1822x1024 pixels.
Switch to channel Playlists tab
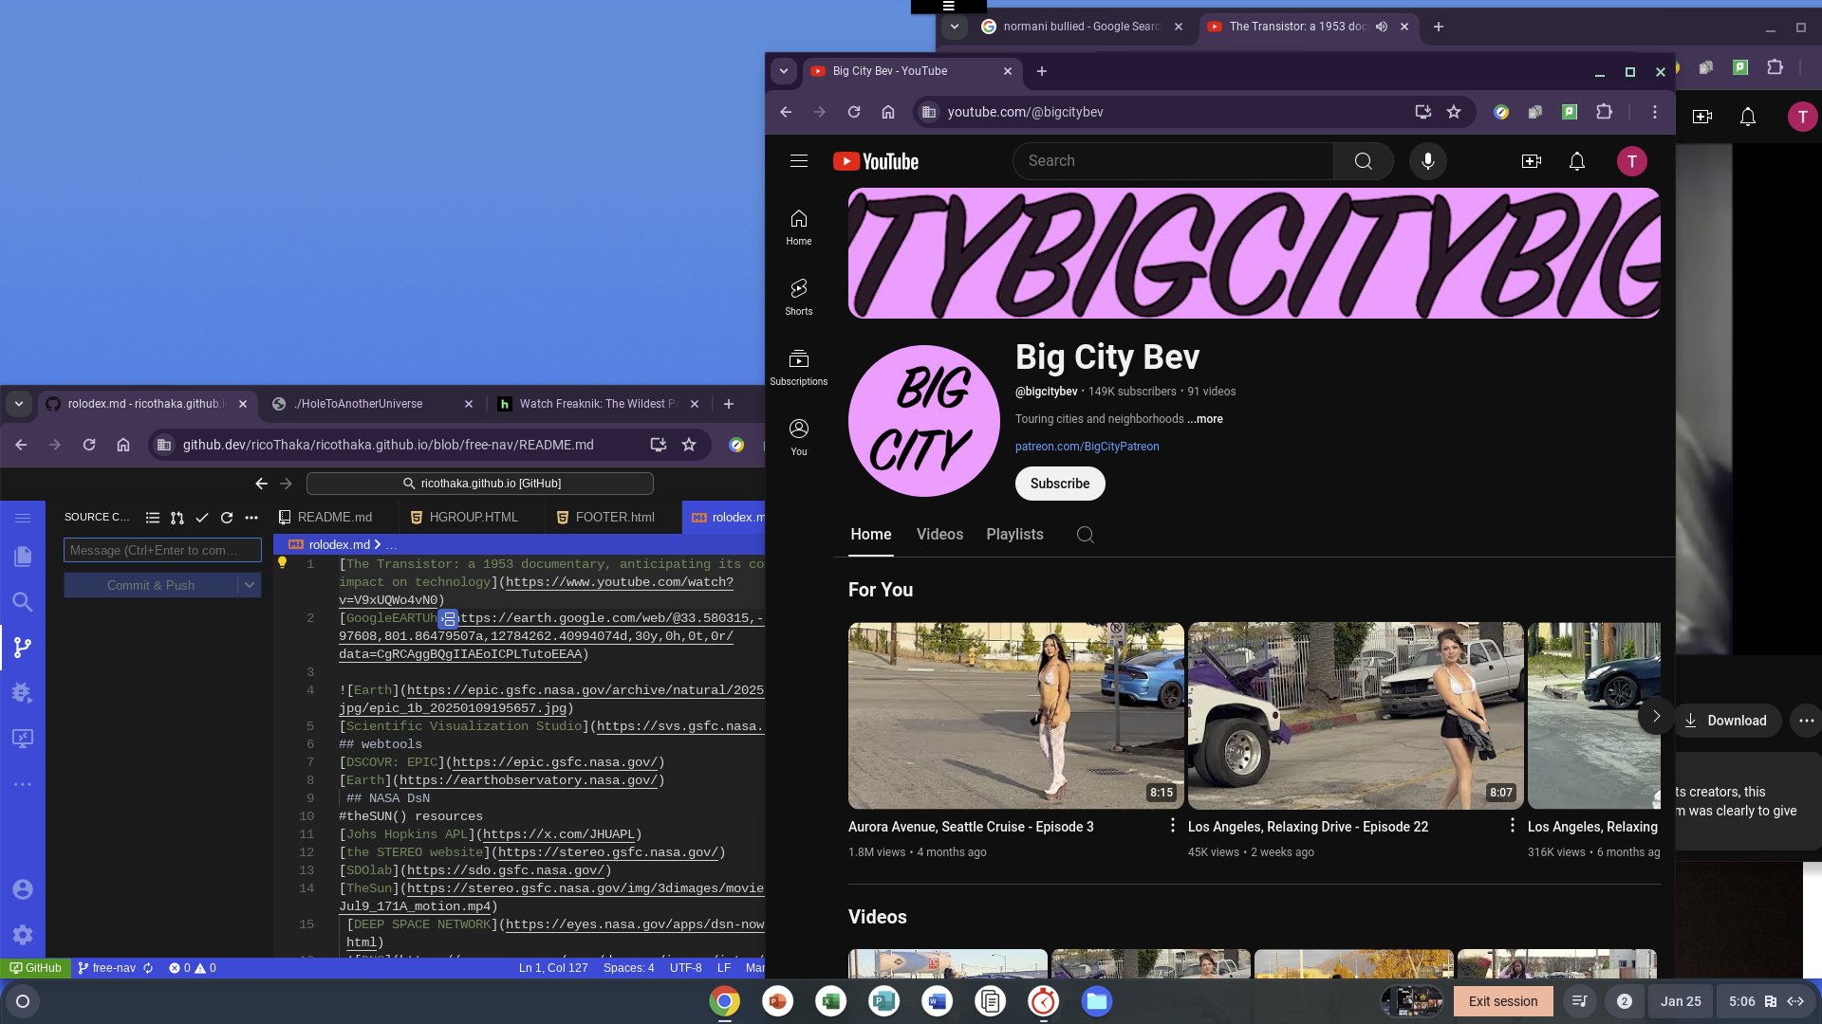(x=1014, y=535)
